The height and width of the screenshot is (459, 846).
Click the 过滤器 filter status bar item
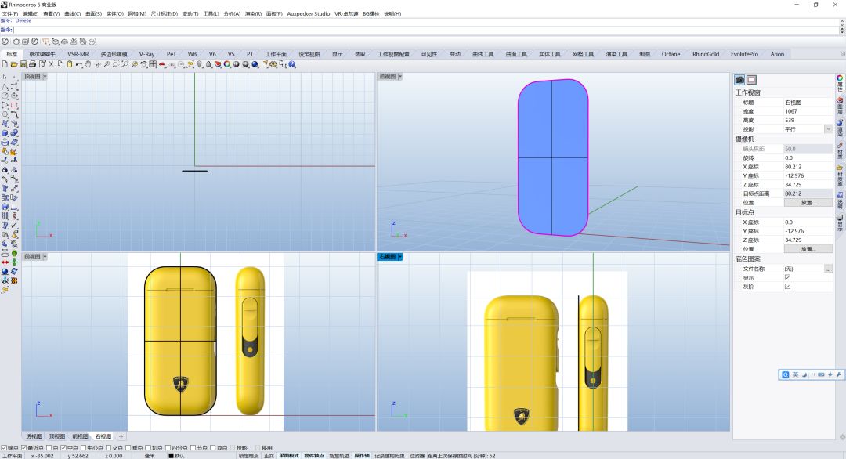417,456
